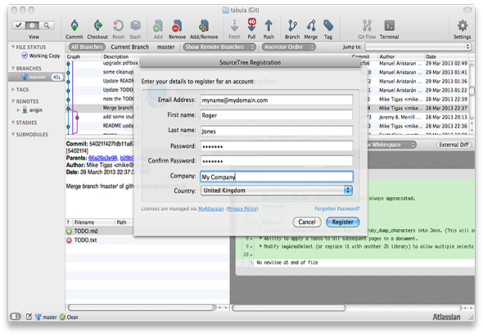Click the Confirm Password field
Image resolution: width=483 pixels, height=336 pixels.
(x=277, y=160)
